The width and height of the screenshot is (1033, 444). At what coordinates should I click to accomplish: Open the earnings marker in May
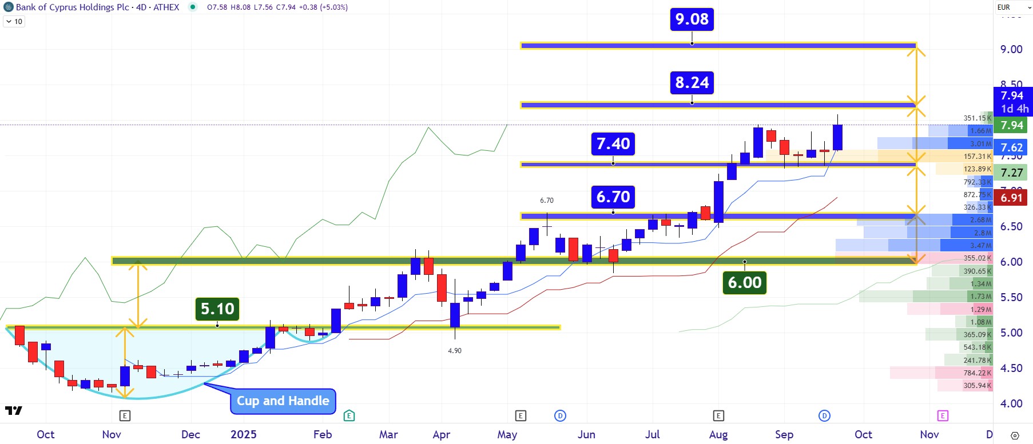[520, 415]
